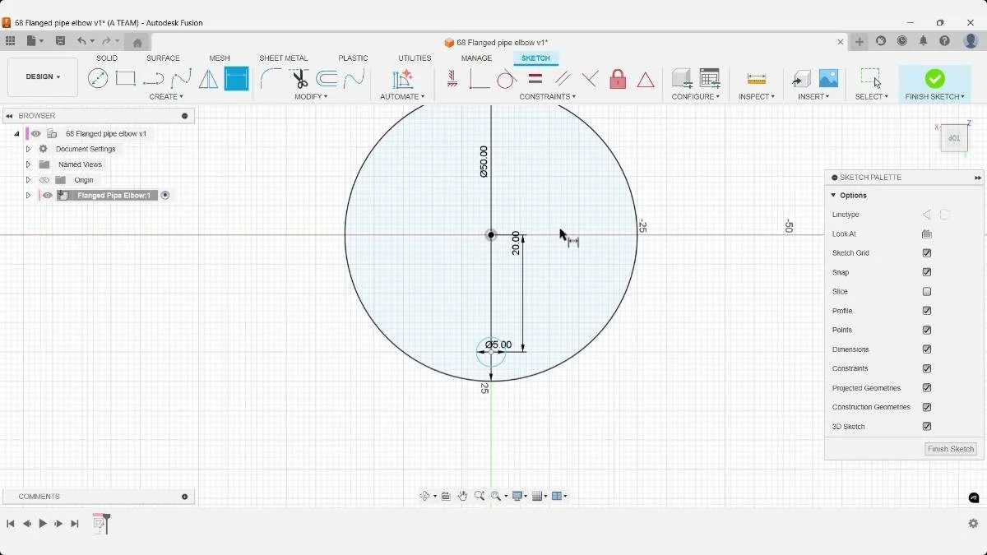The width and height of the screenshot is (987, 555).
Task: Open the Configure model icon
Action: pos(681,79)
